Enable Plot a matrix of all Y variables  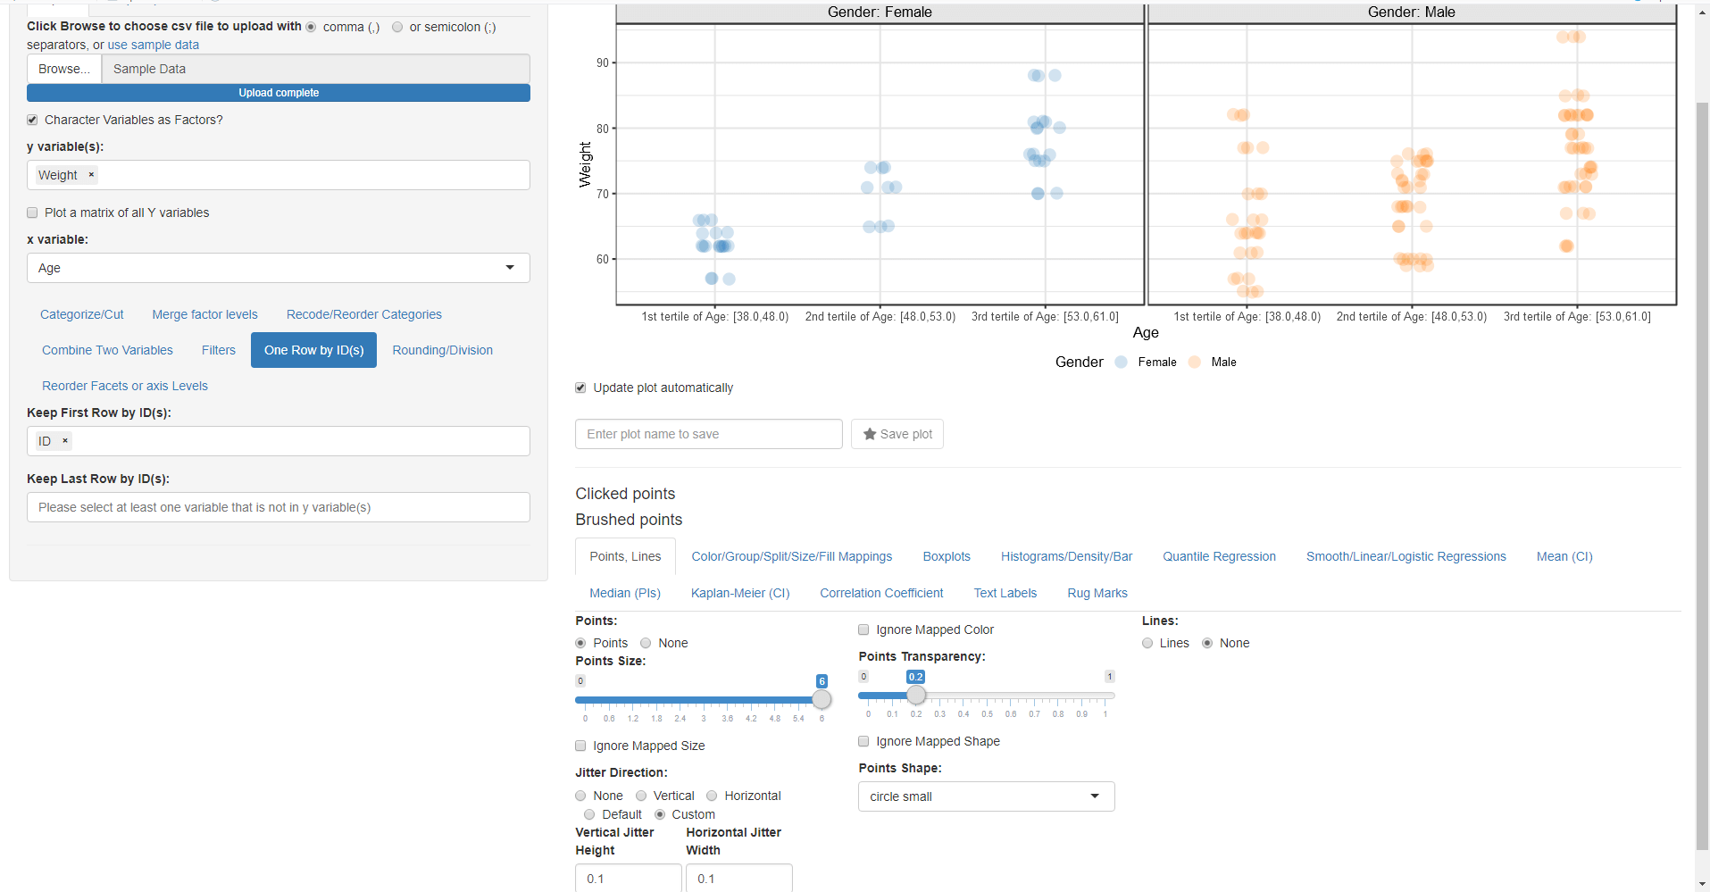pos(32,213)
